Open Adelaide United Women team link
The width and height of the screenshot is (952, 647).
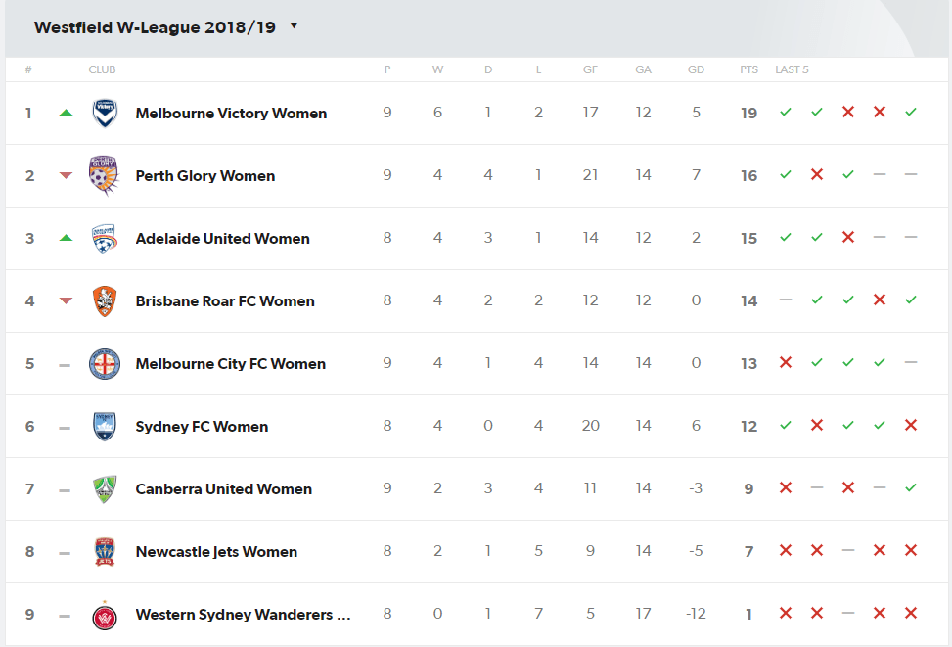(222, 238)
